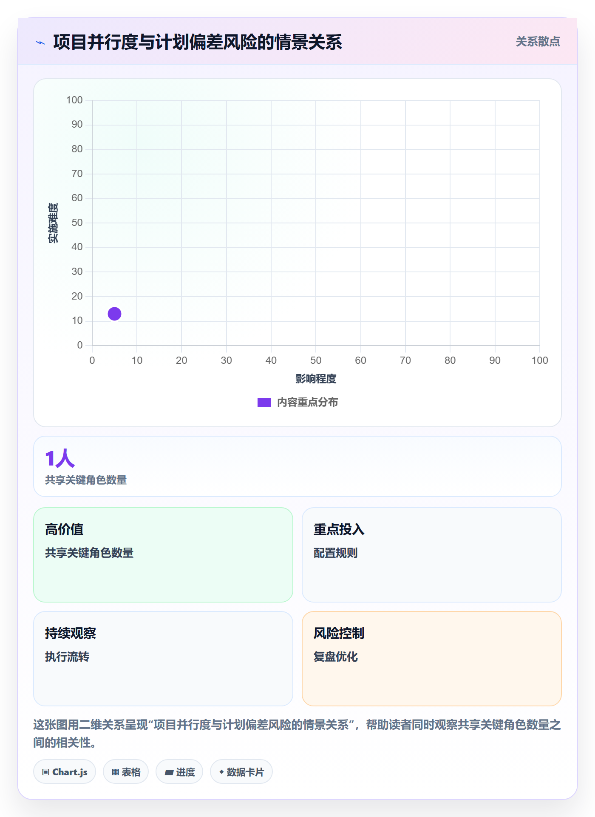The height and width of the screenshot is (817, 595).
Task: Click the 数据卡片 tag
Action: (241, 771)
